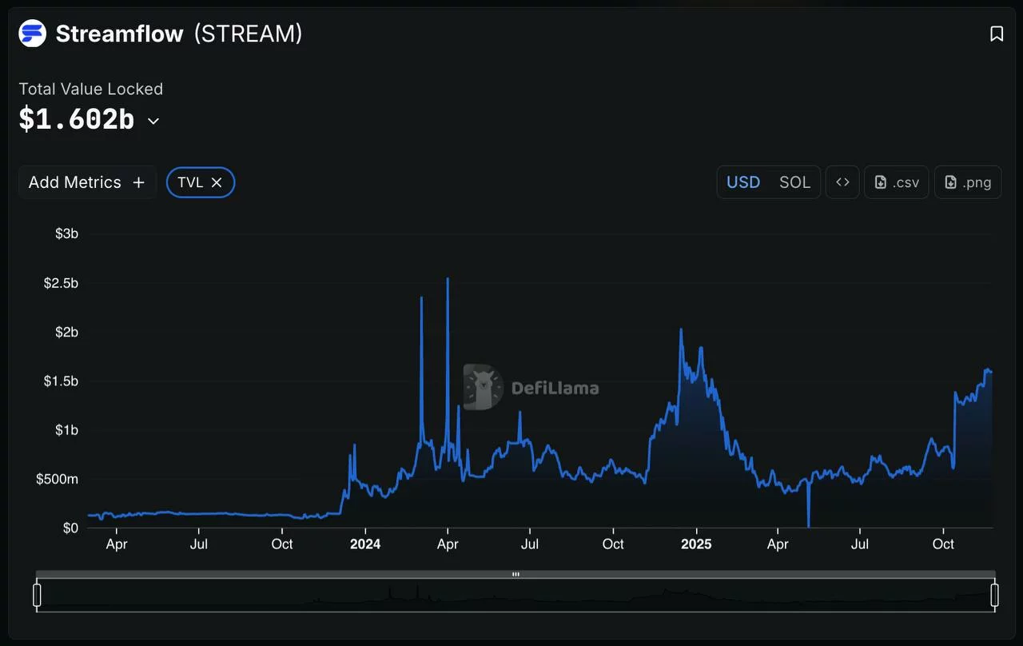Click the 2025 label on the chart axis
The height and width of the screenshot is (646, 1023).
pos(696,544)
